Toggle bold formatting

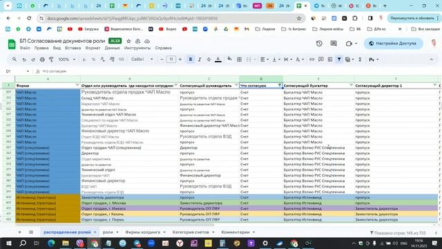pyautogui.click(x=191, y=59)
